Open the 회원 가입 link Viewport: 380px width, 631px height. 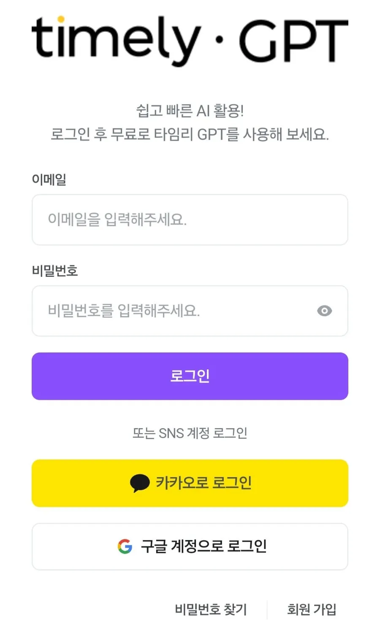pos(312,609)
